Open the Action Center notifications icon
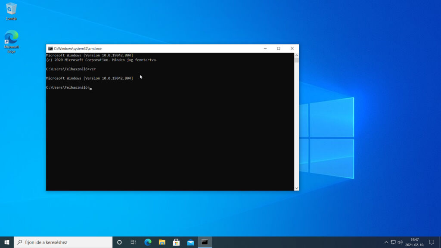 pos(432,242)
